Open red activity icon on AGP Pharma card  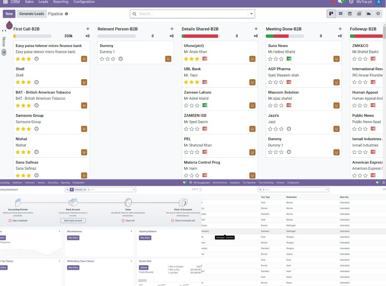pyautogui.click(x=289, y=82)
